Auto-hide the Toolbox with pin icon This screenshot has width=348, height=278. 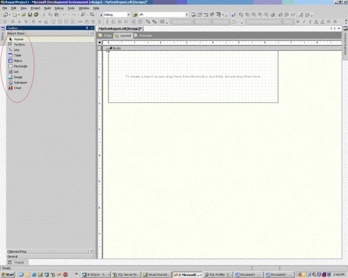coord(87,28)
